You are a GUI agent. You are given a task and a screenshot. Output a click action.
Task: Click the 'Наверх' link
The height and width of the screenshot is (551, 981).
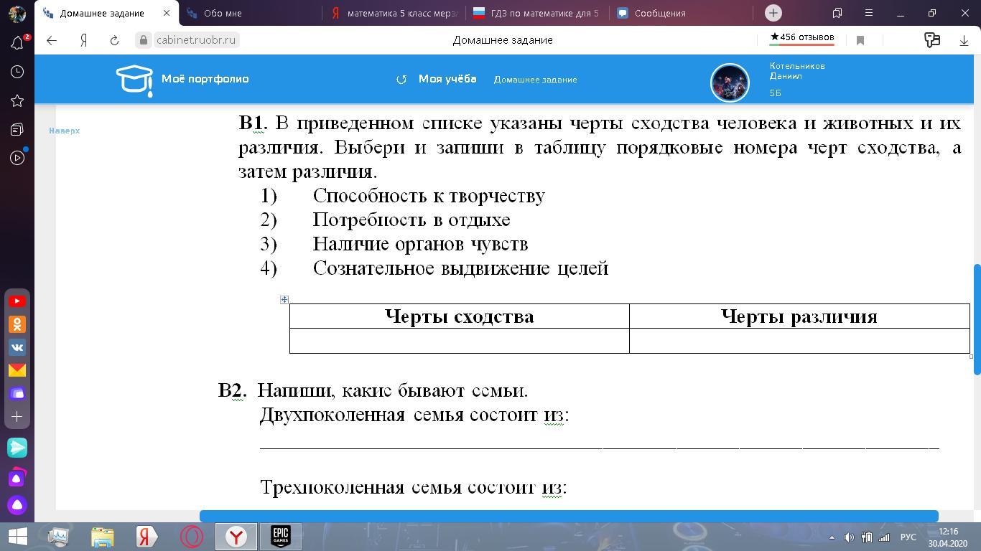(64, 131)
